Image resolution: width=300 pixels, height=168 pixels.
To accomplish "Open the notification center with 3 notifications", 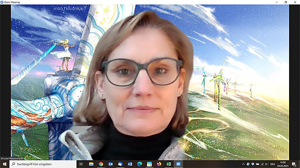I will 294,164.
